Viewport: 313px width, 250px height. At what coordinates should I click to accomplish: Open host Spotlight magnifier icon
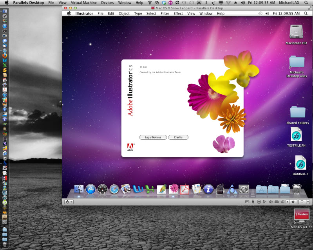pyautogui.click(x=306, y=3)
